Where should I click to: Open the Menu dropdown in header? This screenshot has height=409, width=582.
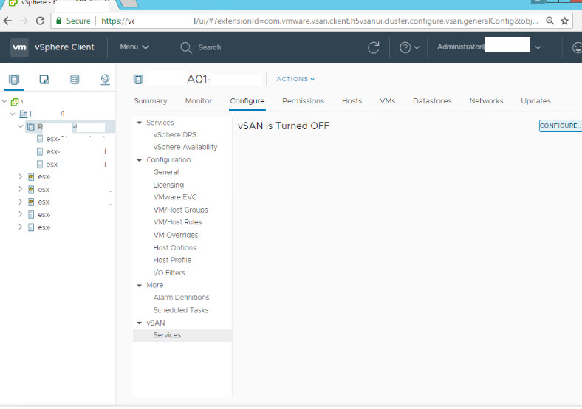click(x=134, y=47)
